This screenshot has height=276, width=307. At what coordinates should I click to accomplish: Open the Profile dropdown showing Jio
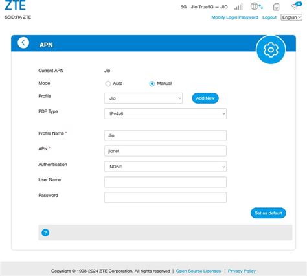click(x=143, y=98)
